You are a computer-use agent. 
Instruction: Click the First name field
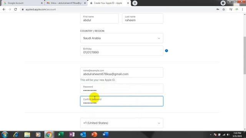tap(100, 19)
